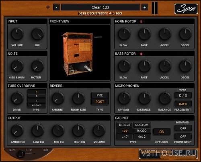Click the rotor speed slow/stop/fast lever
This screenshot has width=201, height=162.
tap(21, 154)
